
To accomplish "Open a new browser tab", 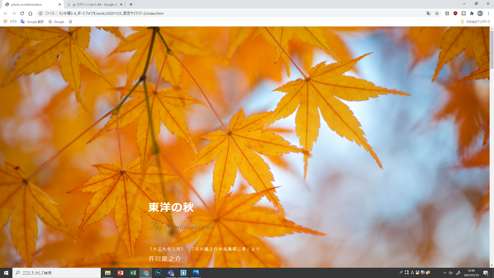I will [131, 4].
